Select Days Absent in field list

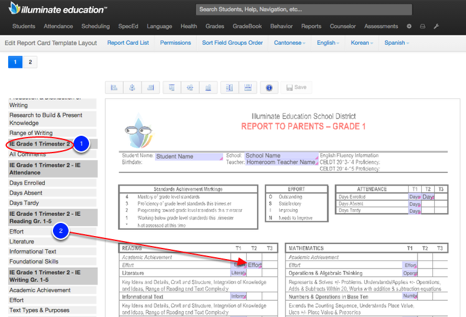[x=52, y=193]
